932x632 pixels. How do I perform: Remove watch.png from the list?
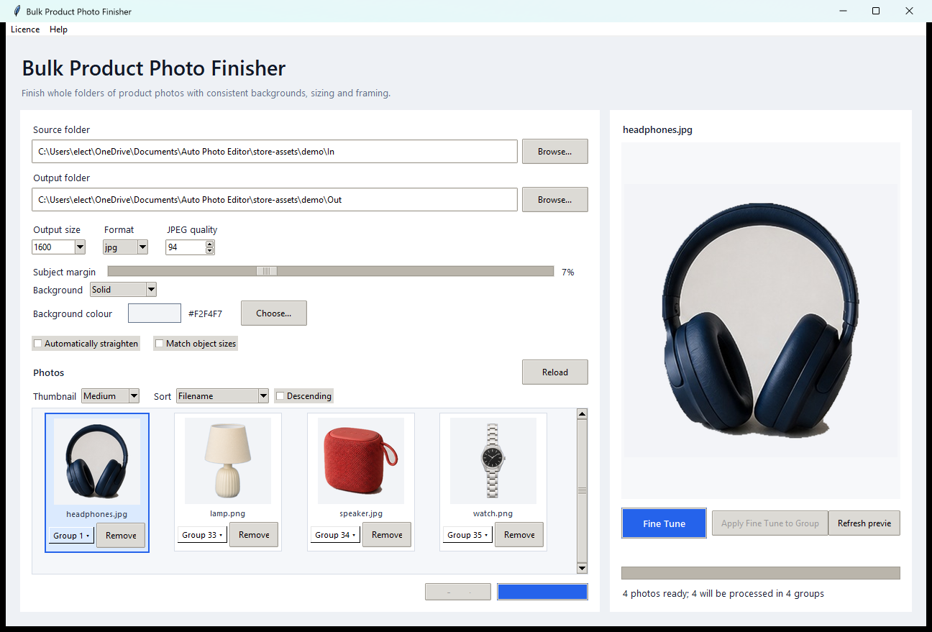(519, 535)
